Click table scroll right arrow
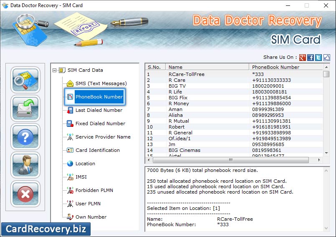Screen dimensions: 336x237 319,160
